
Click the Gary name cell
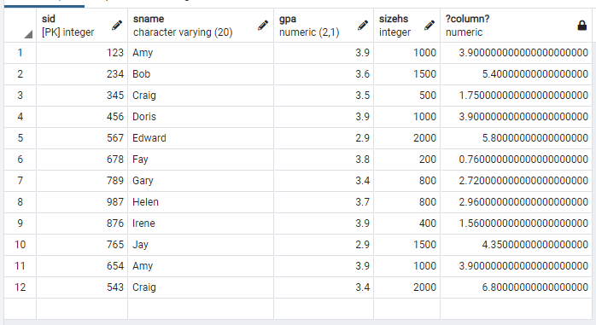201,180
